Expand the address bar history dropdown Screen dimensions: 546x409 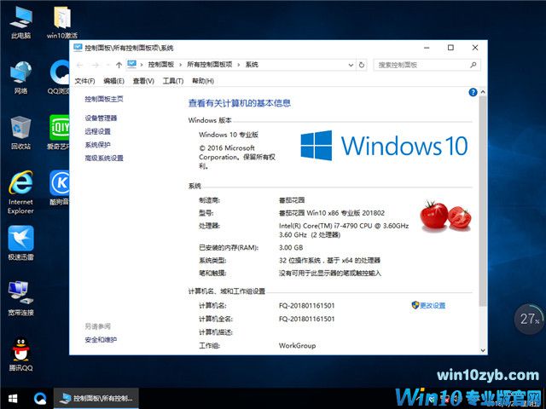click(351, 65)
